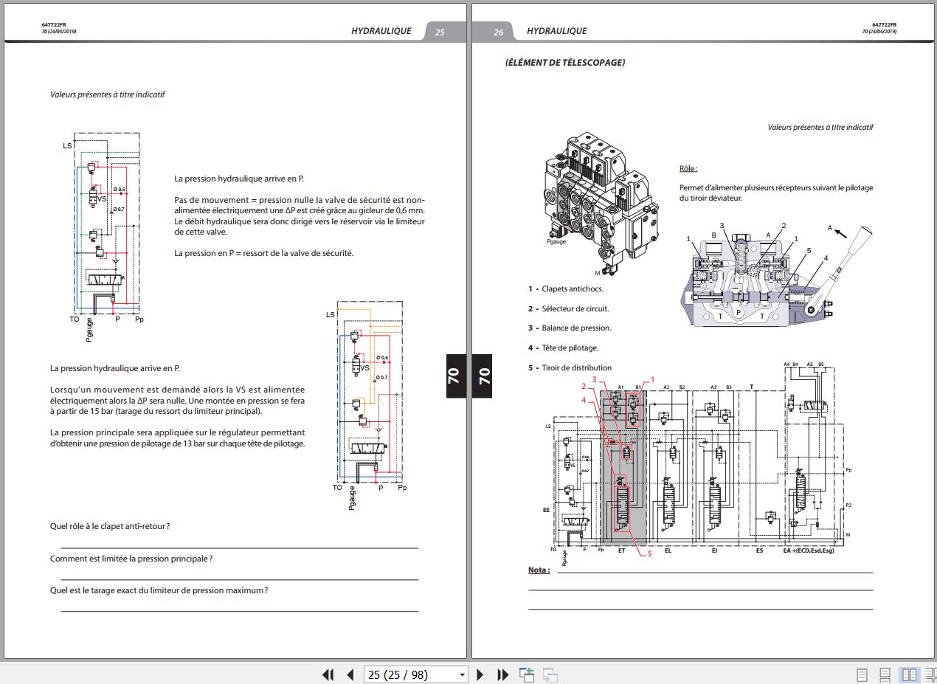Go to the previous page
The height and width of the screenshot is (684, 937).
click(x=350, y=674)
